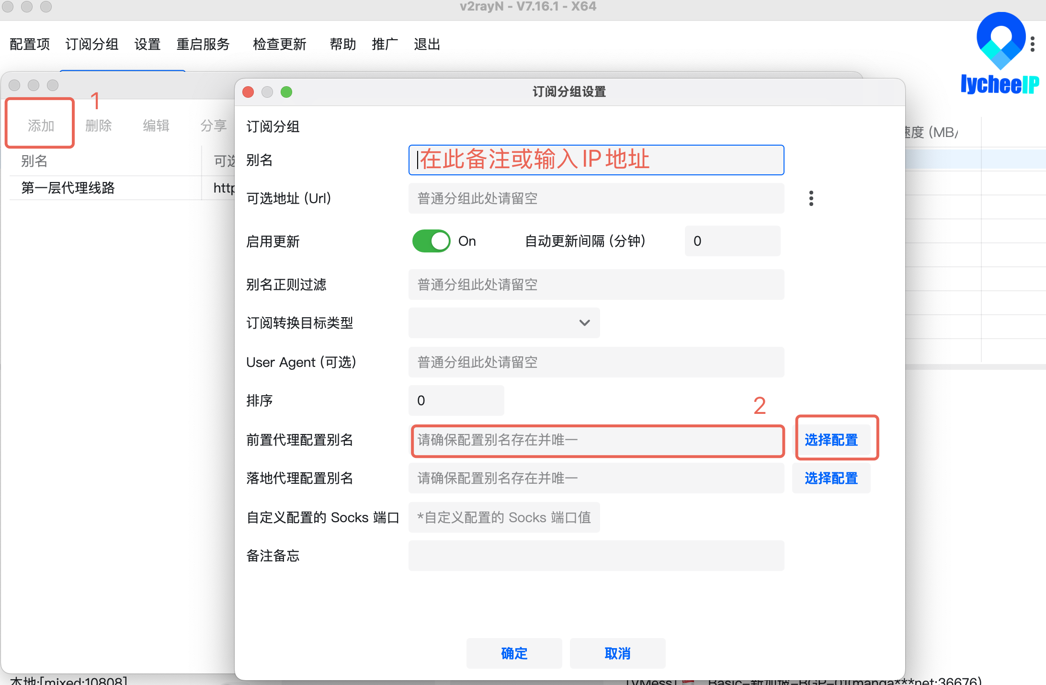Toggle the 启用更新 switch off

pos(431,241)
